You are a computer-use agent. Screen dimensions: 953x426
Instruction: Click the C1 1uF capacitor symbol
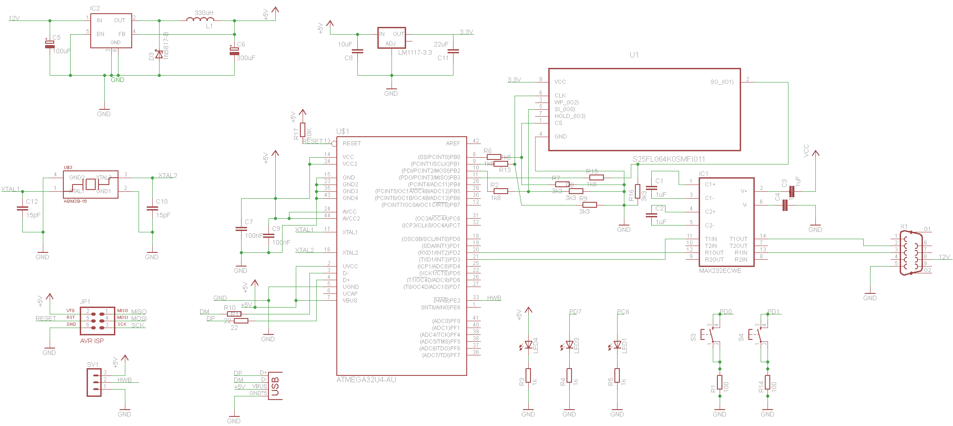point(652,188)
